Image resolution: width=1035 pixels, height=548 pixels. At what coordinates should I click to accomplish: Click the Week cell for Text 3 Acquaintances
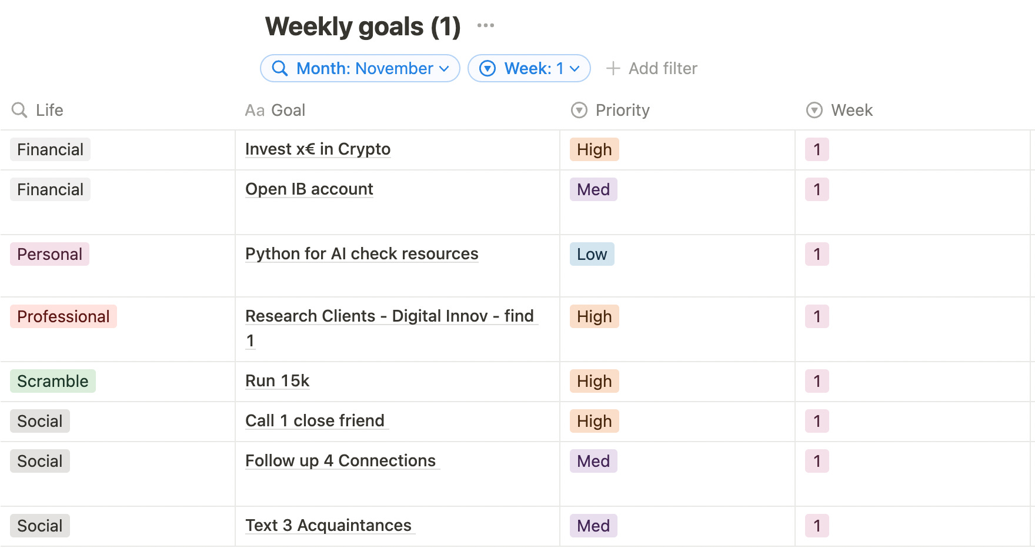[817, 526]
